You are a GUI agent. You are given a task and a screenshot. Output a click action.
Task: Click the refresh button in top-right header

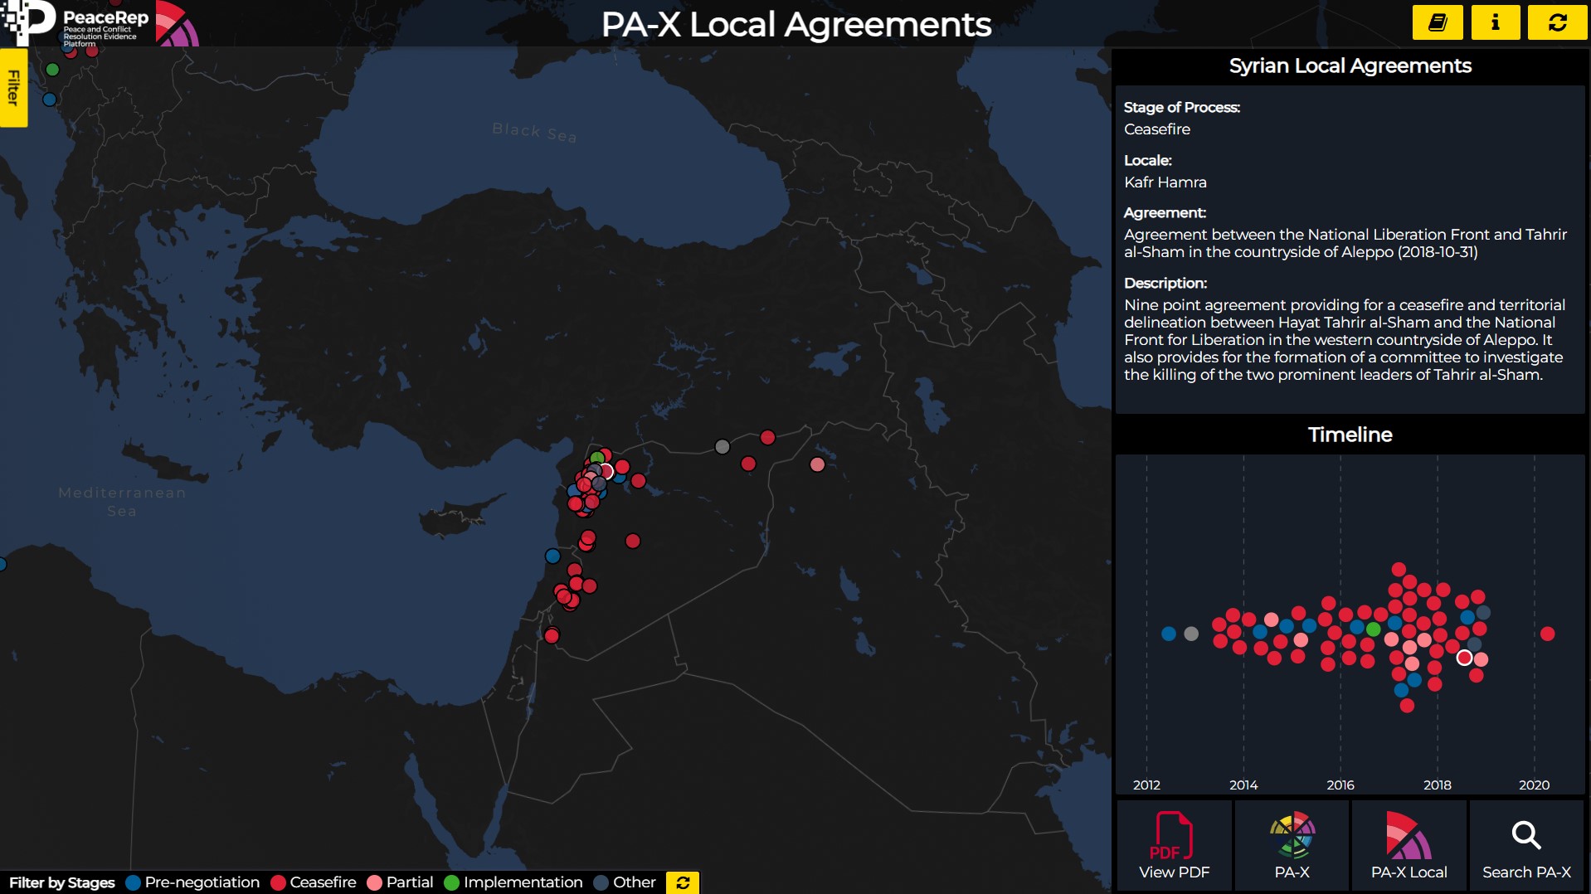(x=1557, y=22)
